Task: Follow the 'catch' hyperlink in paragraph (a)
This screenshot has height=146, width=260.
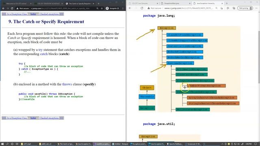Action: click(44, 54)
